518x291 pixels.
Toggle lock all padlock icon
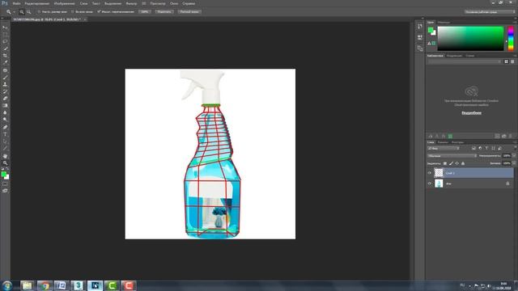click(x=463, y=163)
